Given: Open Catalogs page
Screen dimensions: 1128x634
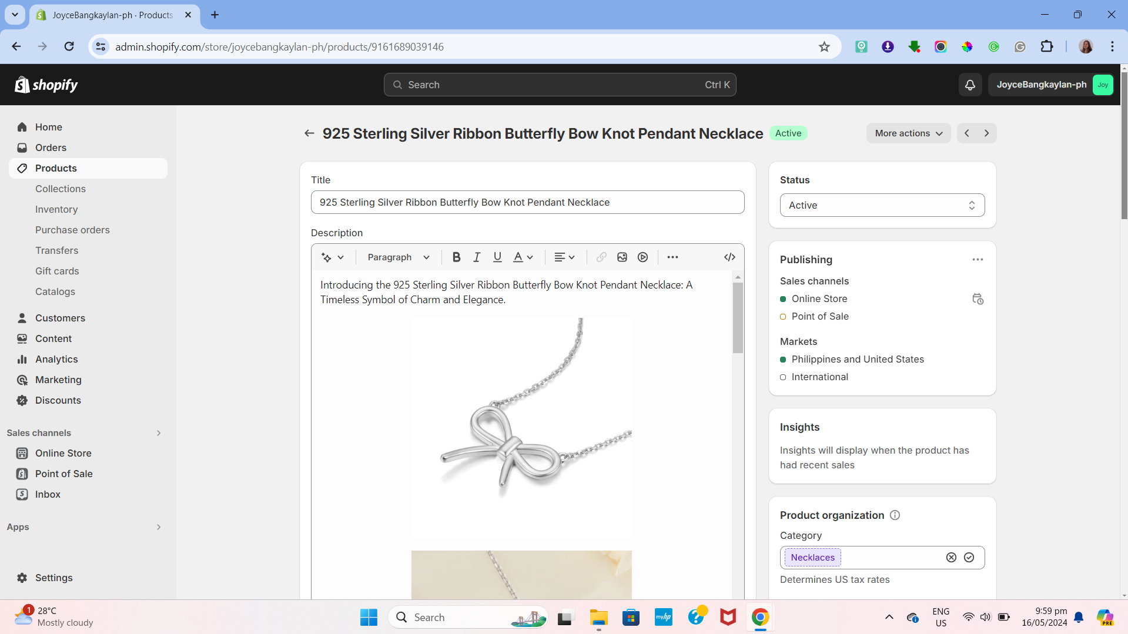Looking at the screenshot, I should click(55, 292).
